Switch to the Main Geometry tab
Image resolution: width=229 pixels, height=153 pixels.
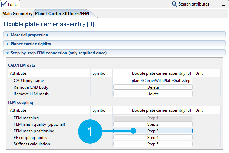(x=18, y=14)
